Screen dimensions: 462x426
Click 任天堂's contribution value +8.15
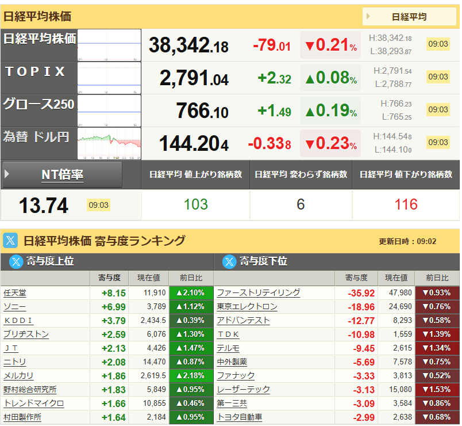[114, 293]
